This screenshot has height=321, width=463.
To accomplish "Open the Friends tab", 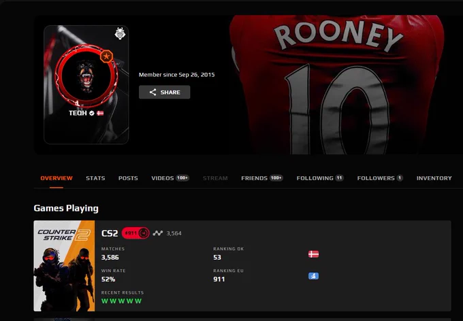I will pos(262,178).
